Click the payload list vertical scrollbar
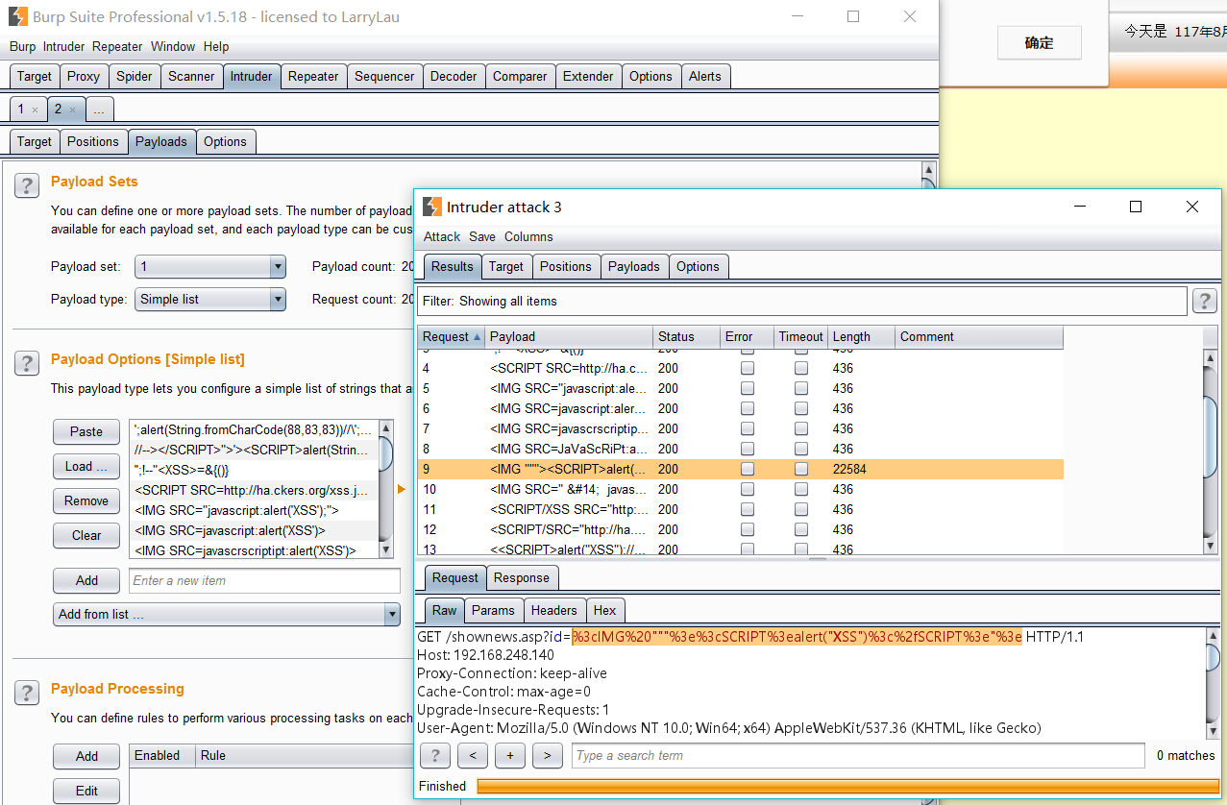Screen dimensions: 1227x805 coord(386,489)
